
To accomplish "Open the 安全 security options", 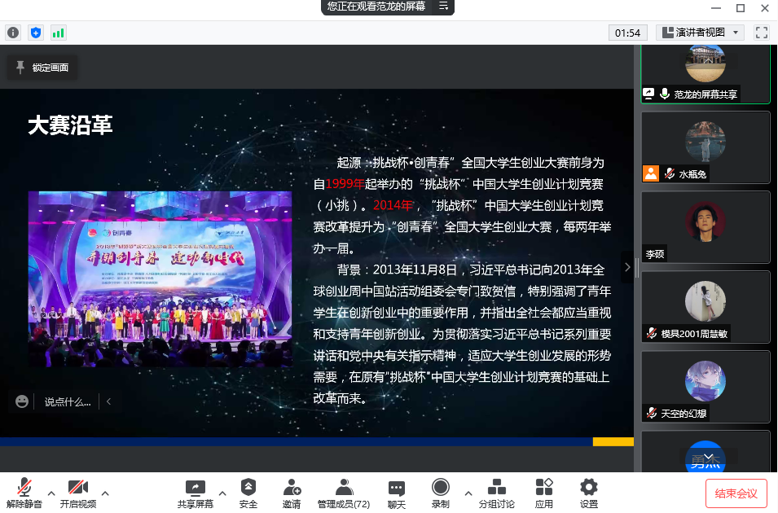I will pos(248,493).
